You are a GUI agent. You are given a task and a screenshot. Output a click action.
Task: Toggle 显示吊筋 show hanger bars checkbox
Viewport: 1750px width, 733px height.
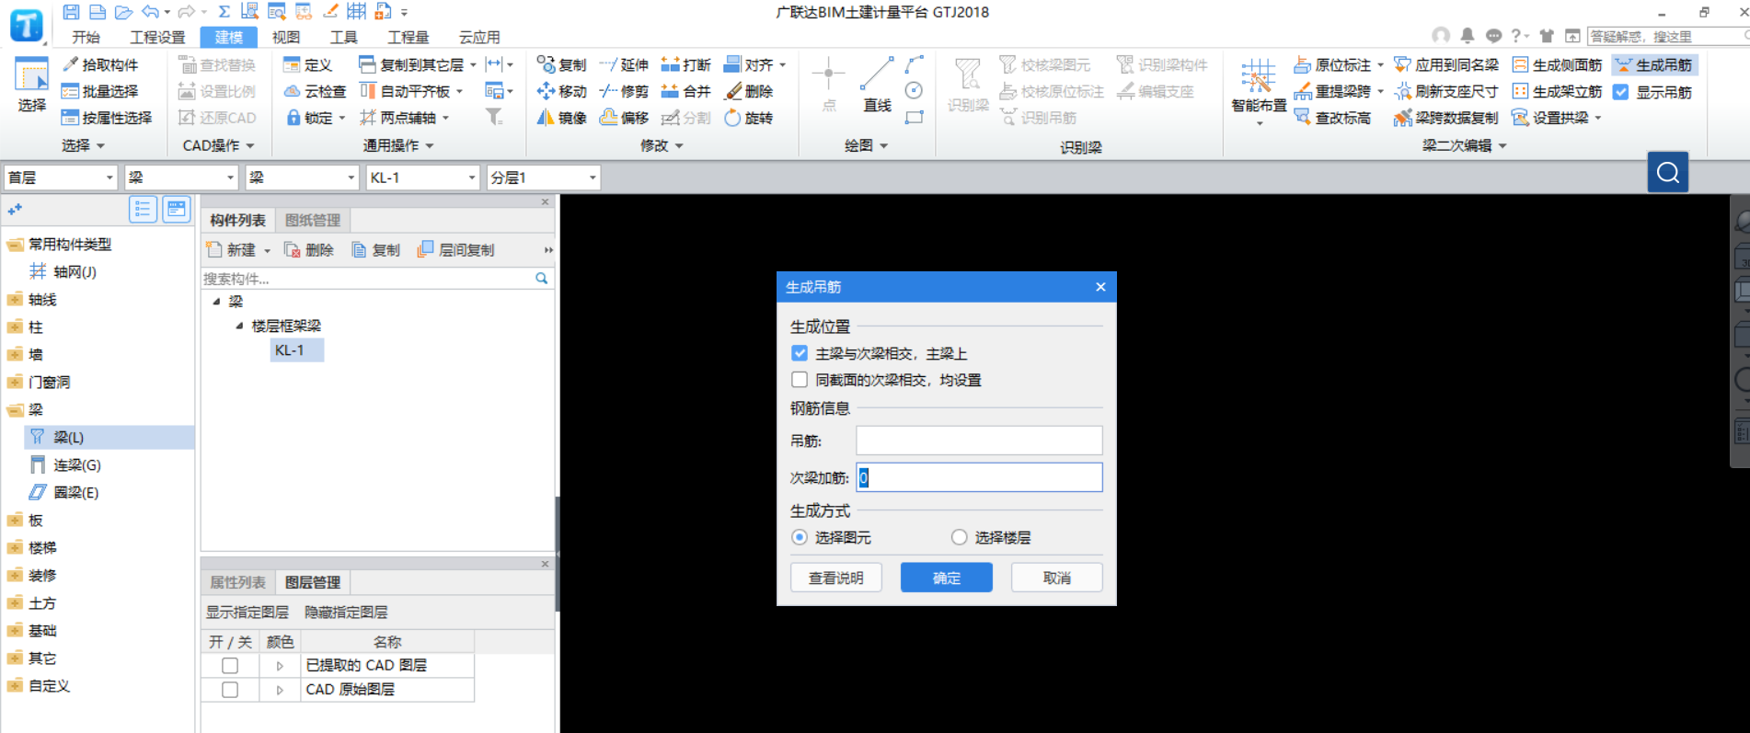point(1621,92)
